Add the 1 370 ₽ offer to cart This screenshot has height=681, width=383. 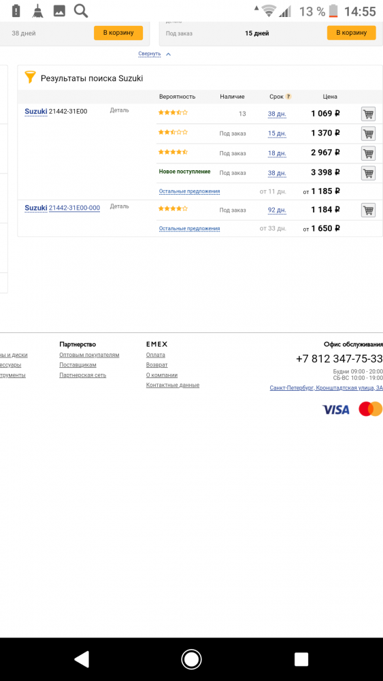coord(368,133)
